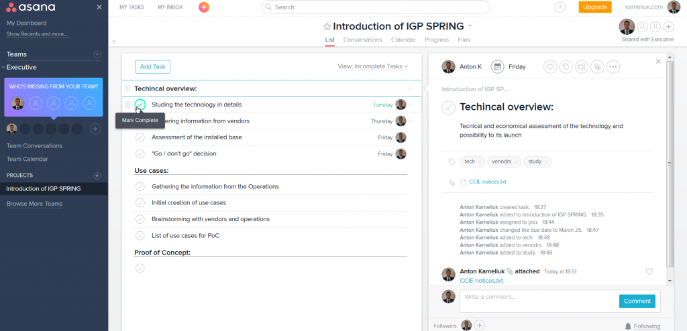Open details arrow for Studing the technology row
Image resolution: width=687 pixels, height=331 pixels.
tap(410, 105)
